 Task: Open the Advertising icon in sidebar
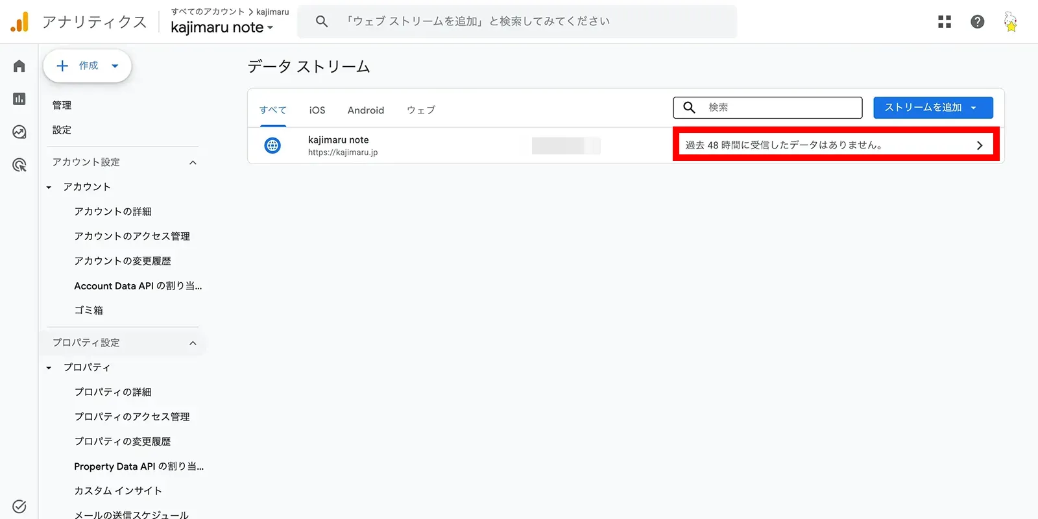[19, 165]
